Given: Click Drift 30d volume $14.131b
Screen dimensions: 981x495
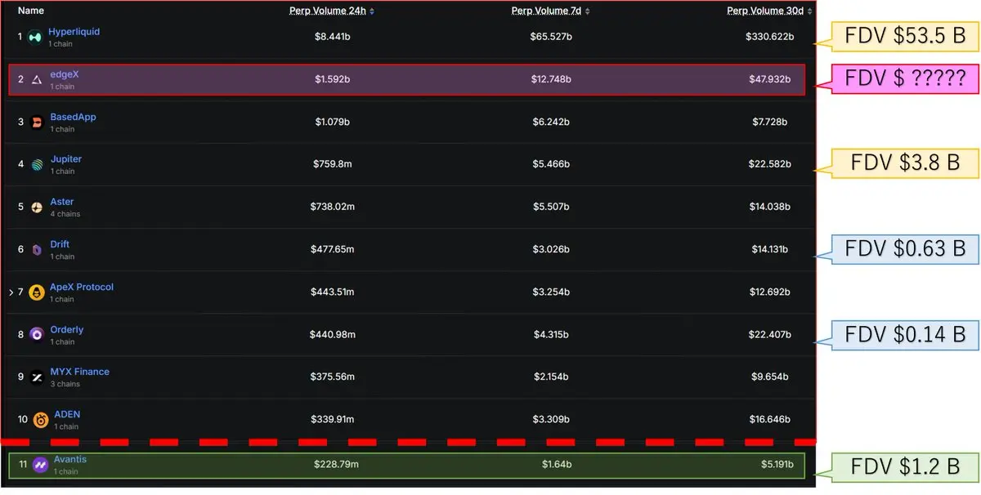Looking at the screenshot, I should click(x=770, y=250).
